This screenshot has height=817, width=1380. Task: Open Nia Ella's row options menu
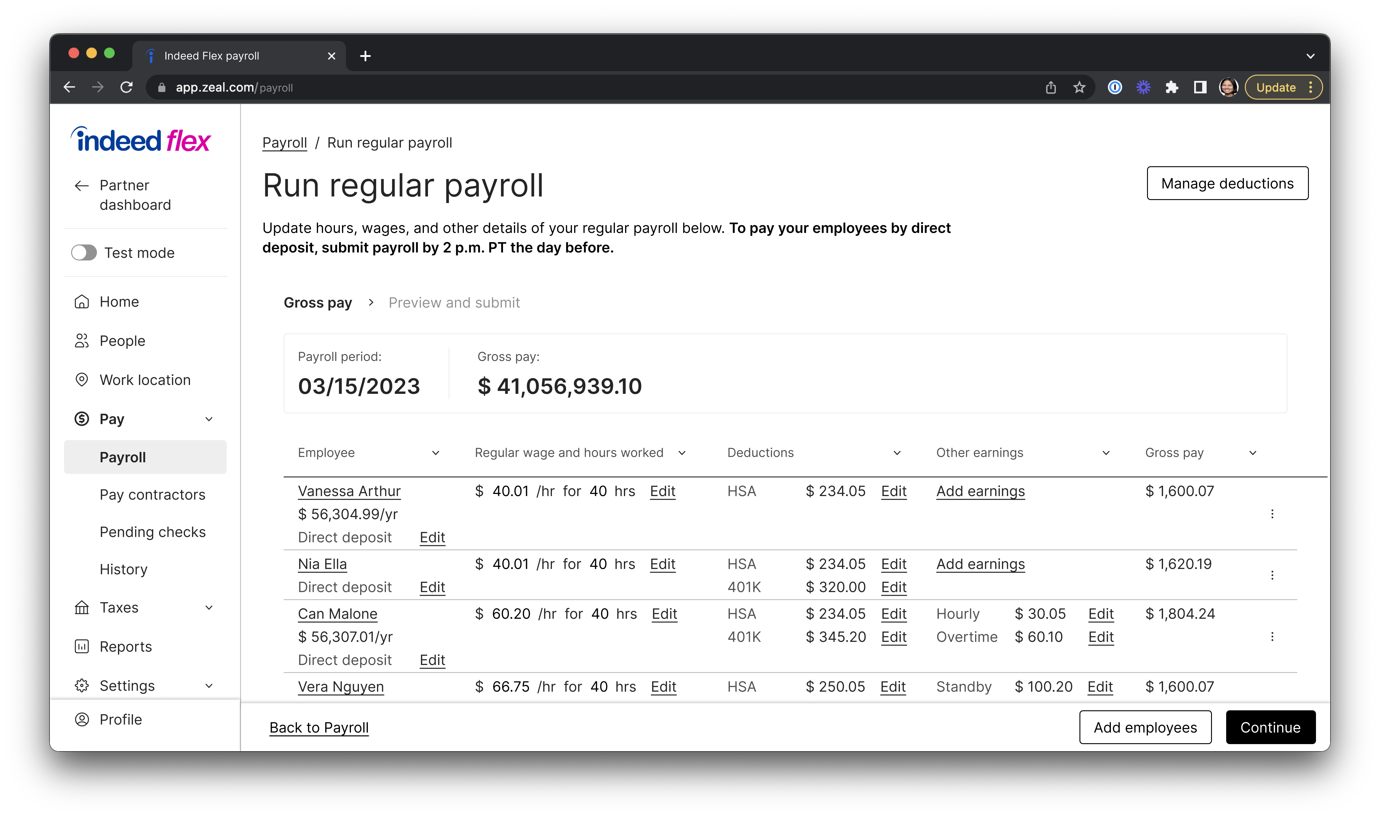[1272, 575]
